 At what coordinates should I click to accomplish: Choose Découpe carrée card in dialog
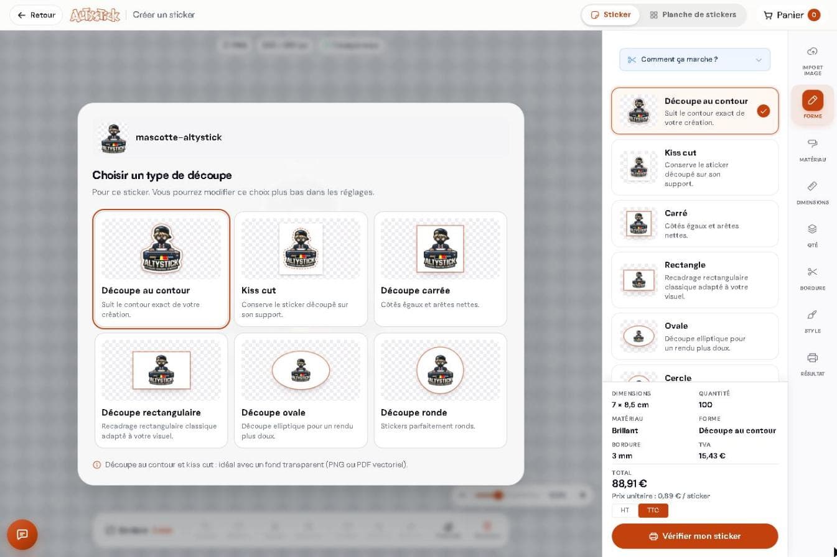[440, 269]
